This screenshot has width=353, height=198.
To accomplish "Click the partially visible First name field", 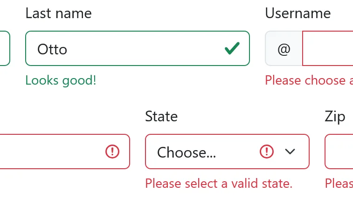I will (4, 49).
